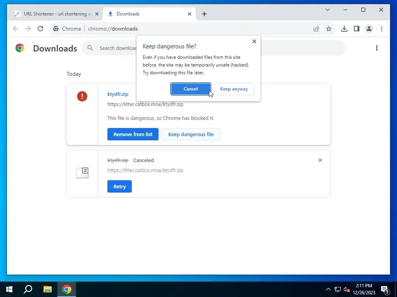Screen dimensions: 397x297
Task: Click the muted volume tray icon
Action: [347, 289]
